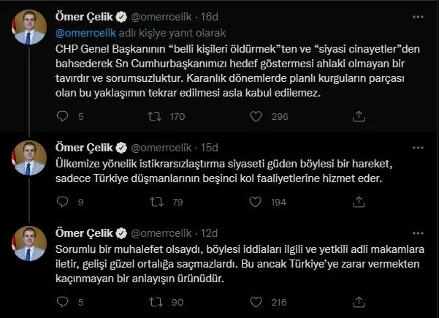This screenshot has width=439, height=318.
Task: Reply to the tweet posted 12d ago
Action: (62, 300)
